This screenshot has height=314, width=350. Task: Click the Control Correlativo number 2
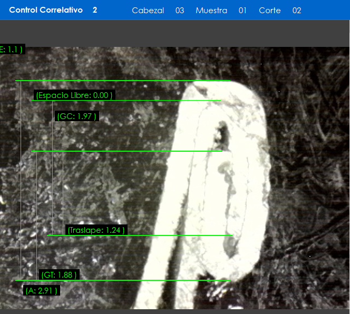(95, 10)
